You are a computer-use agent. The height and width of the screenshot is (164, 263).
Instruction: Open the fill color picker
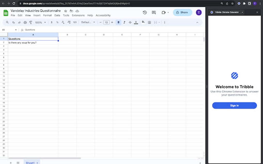tap(143, 22)
